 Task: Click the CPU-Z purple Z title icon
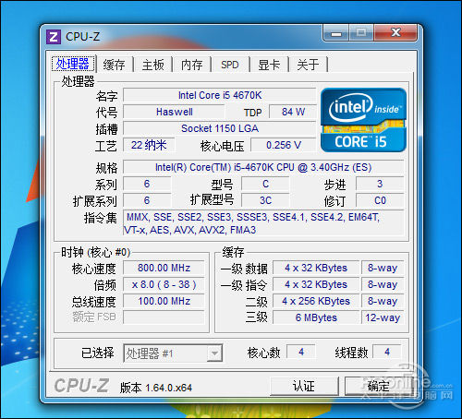54,37
